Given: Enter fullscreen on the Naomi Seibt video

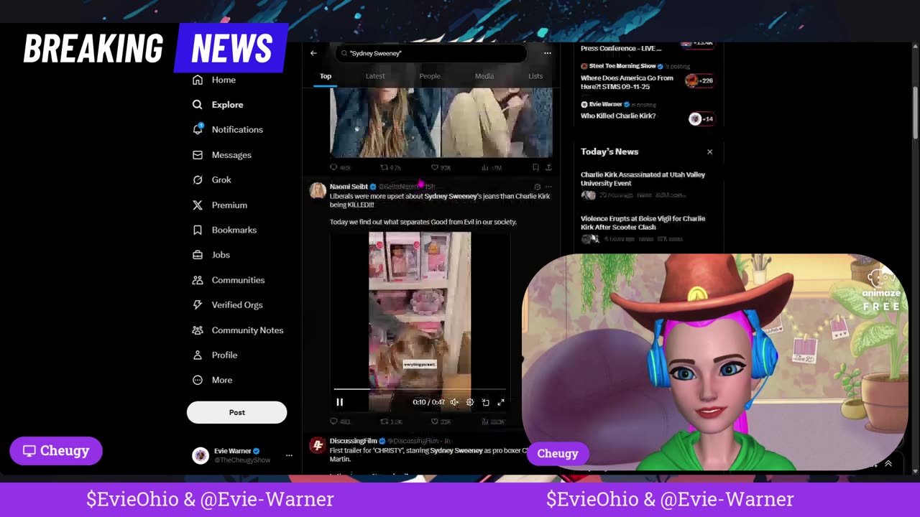Looking at the screenshot, I should point(501,402).
